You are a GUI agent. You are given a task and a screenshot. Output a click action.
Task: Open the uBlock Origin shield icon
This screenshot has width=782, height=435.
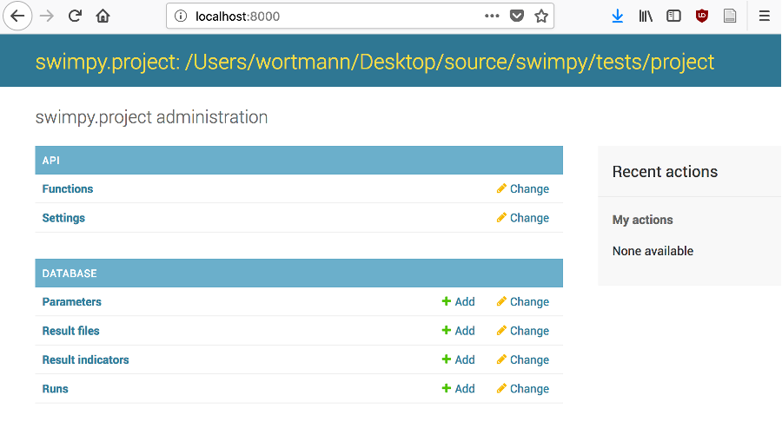tap(701, 16)
